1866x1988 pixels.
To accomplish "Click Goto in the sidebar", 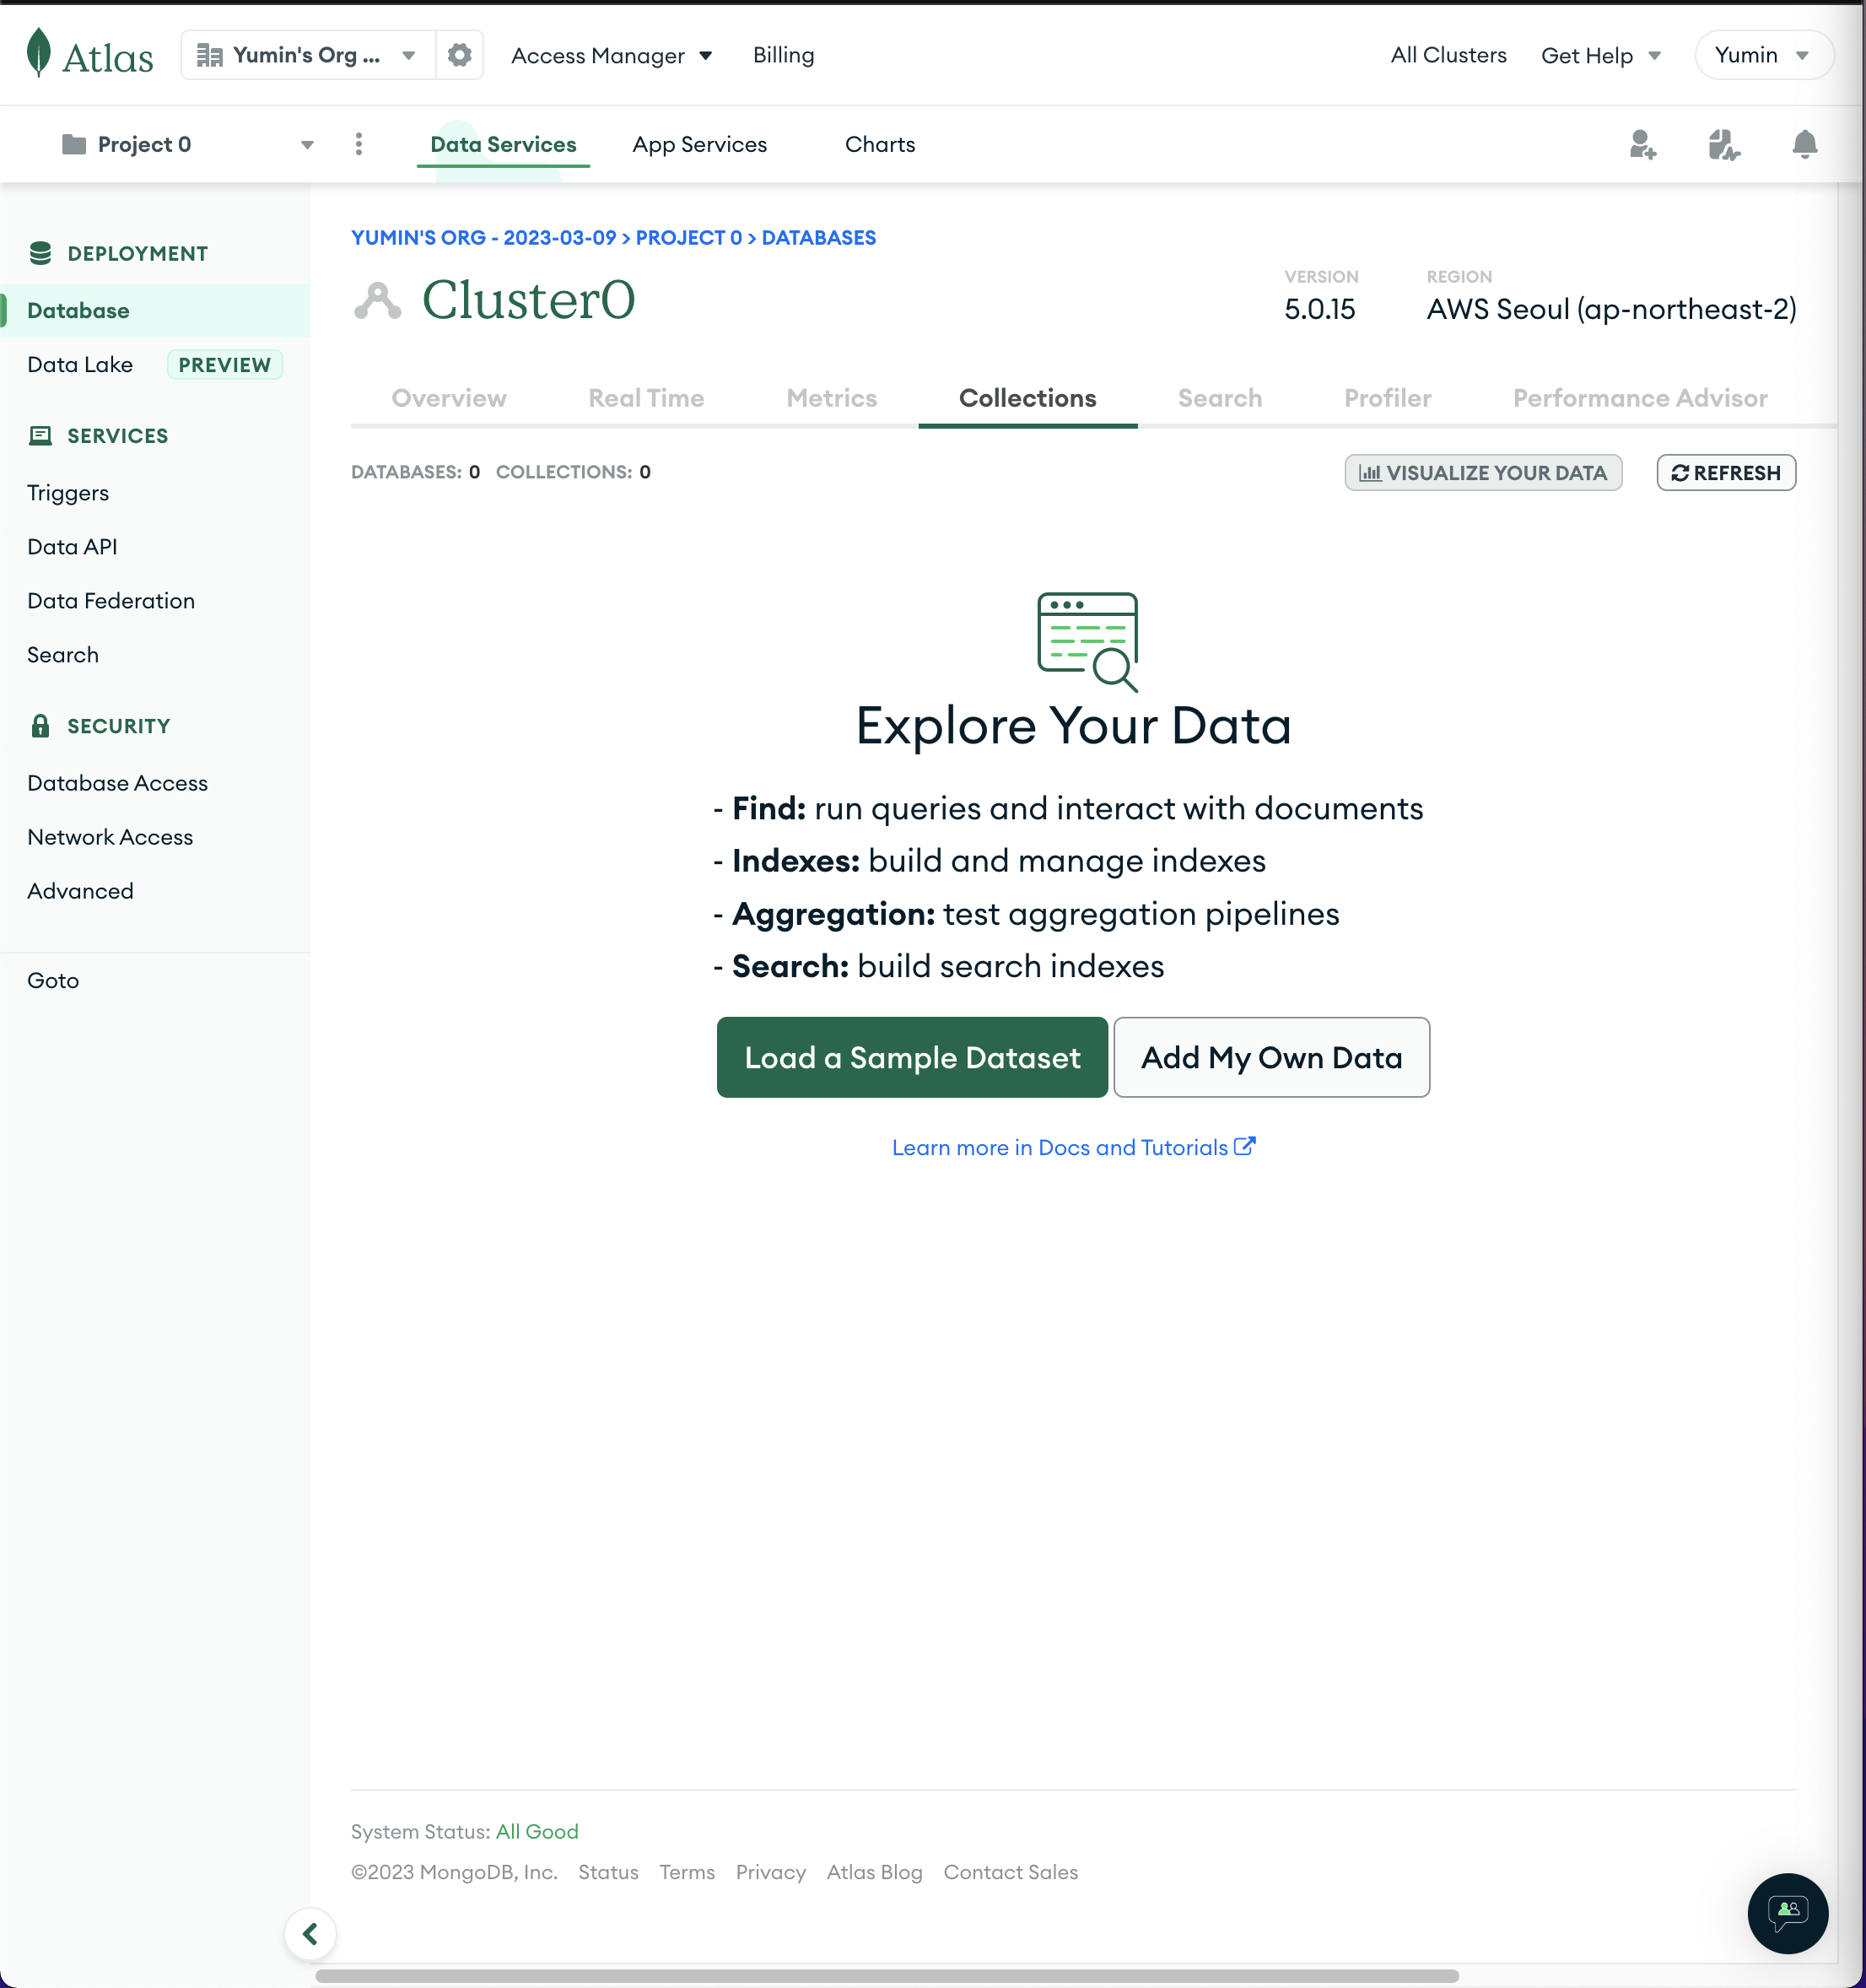I will click(53, 981).
